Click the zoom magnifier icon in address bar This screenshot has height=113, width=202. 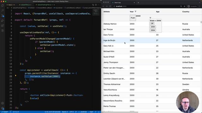tap(181, 6)
